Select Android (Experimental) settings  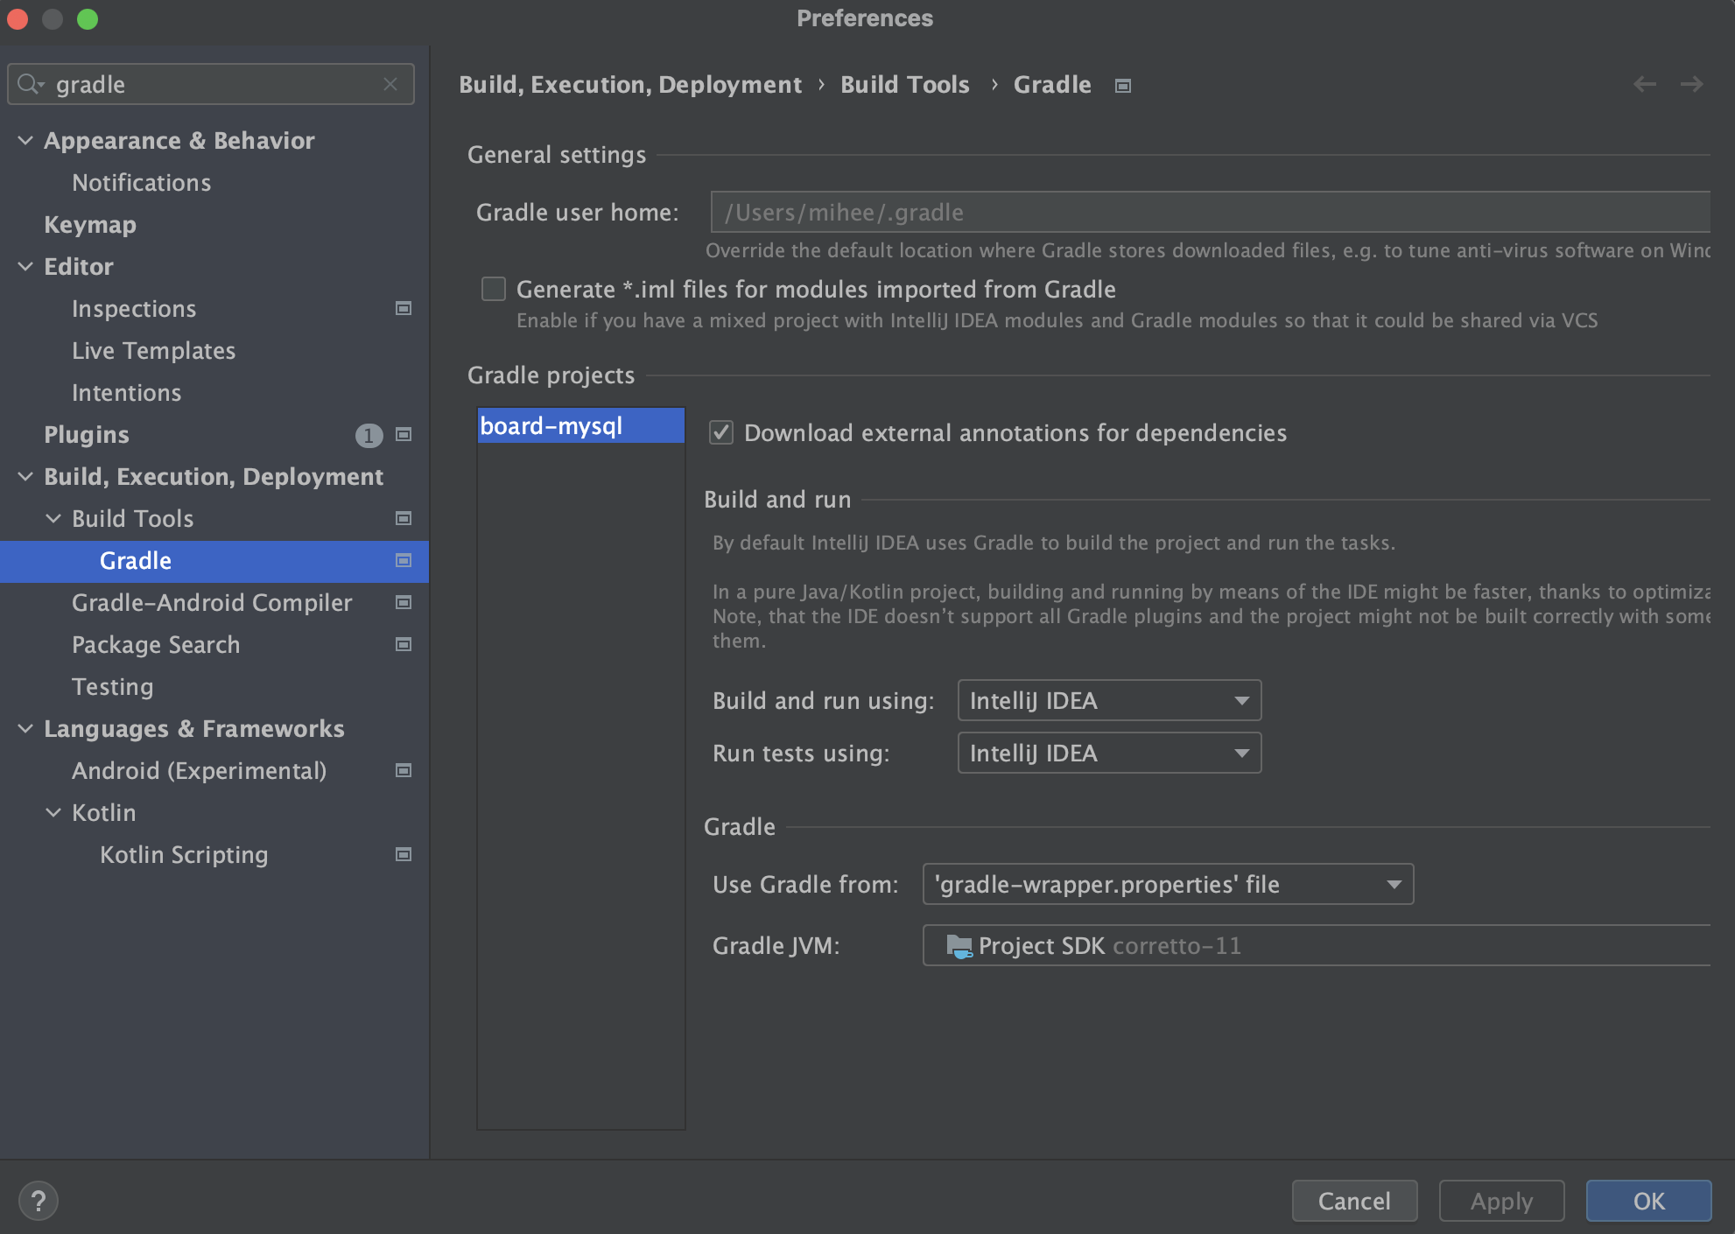[x=199, y=770]
